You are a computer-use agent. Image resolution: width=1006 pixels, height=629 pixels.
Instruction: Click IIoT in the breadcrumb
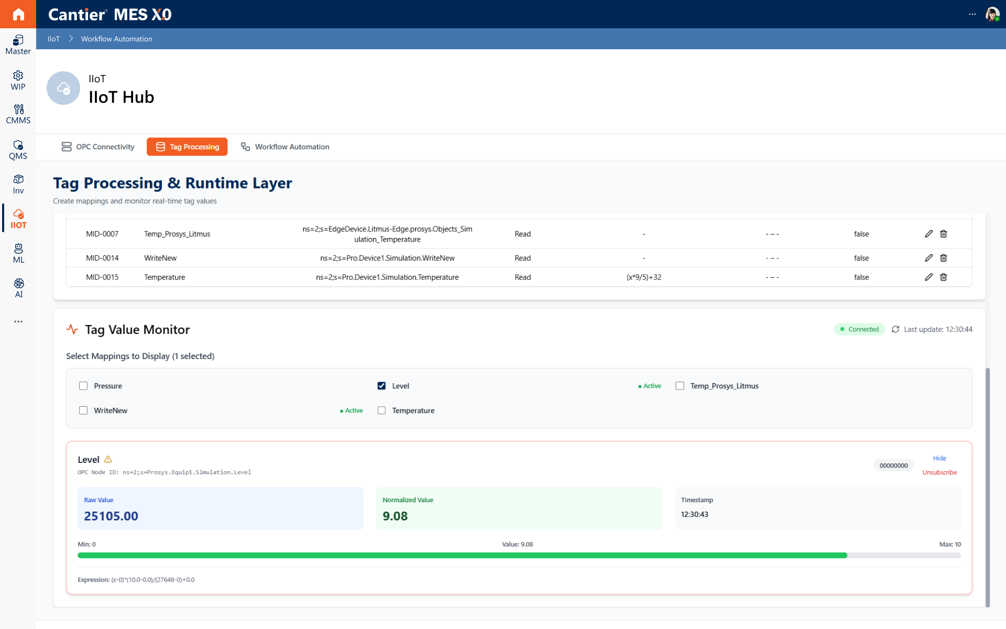53,39
